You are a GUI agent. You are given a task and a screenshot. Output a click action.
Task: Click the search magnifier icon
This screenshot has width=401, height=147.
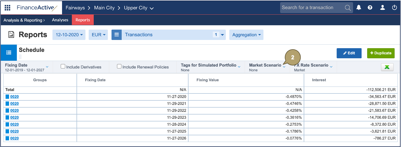point(348,8)
